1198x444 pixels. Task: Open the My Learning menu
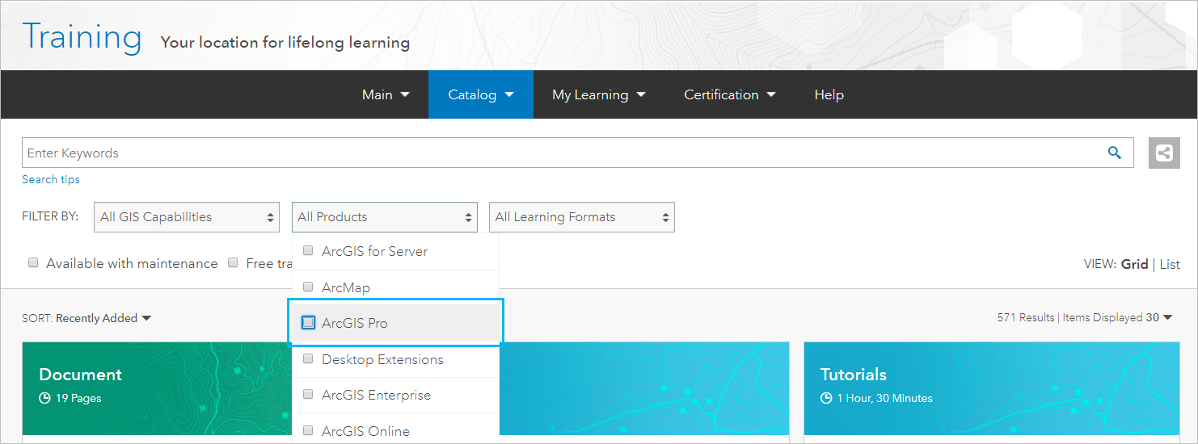pyautogui.click(x=599, y=94)
